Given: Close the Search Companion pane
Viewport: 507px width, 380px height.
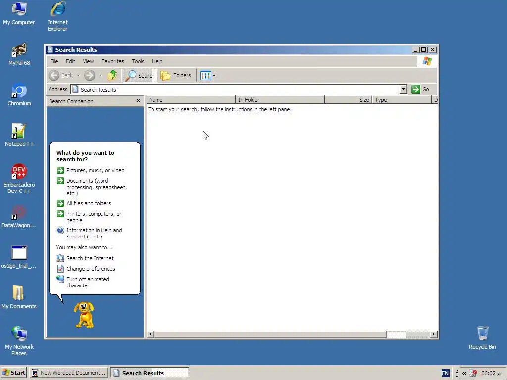Looking at the screenshot, I should (x=138, y=101).
